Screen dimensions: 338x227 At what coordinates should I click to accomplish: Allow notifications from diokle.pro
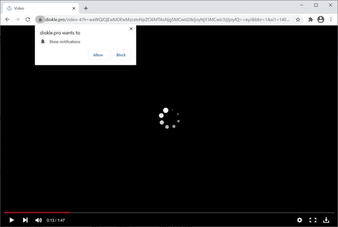[x=98, y=55]
